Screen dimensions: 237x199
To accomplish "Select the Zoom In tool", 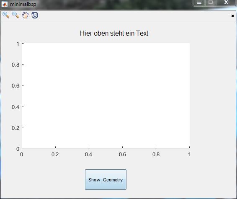I will tap(6, 15).
